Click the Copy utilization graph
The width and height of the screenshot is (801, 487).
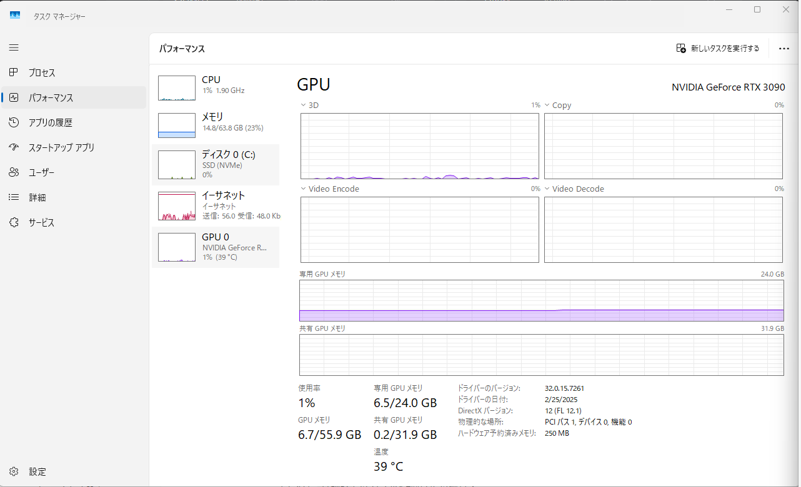point(664,146)
